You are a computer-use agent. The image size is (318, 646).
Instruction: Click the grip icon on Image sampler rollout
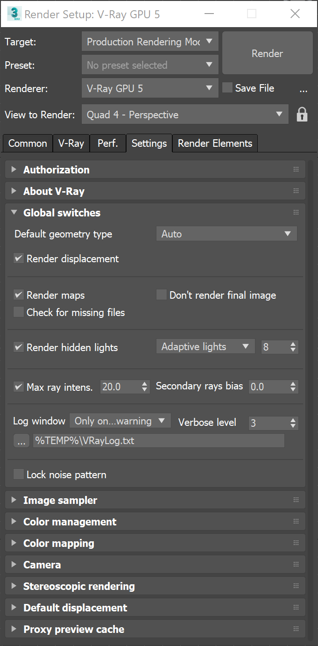[x=296, y=499]
